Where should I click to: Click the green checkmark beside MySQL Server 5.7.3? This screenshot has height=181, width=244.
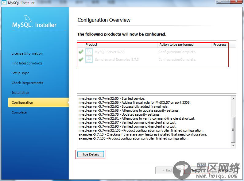pyautogui.click(x=81, y=52)
